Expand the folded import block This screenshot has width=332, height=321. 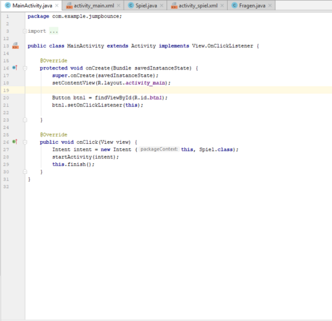pyautogui.click(x=25, y=31)
